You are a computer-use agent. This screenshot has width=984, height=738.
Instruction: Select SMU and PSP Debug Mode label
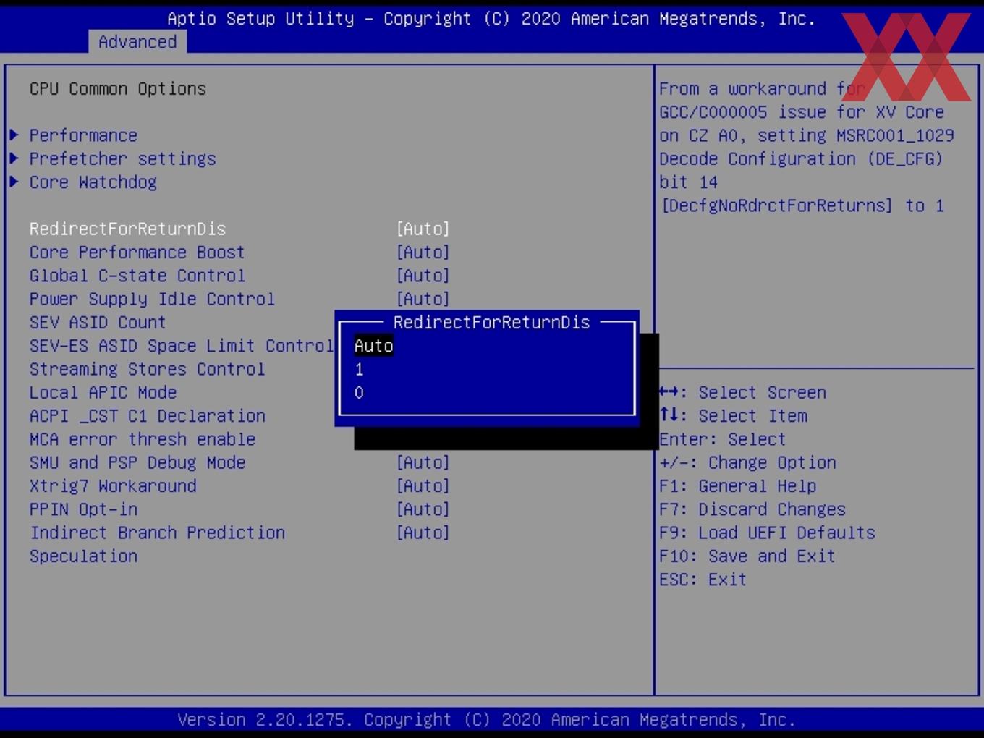(x=137, y=462)
